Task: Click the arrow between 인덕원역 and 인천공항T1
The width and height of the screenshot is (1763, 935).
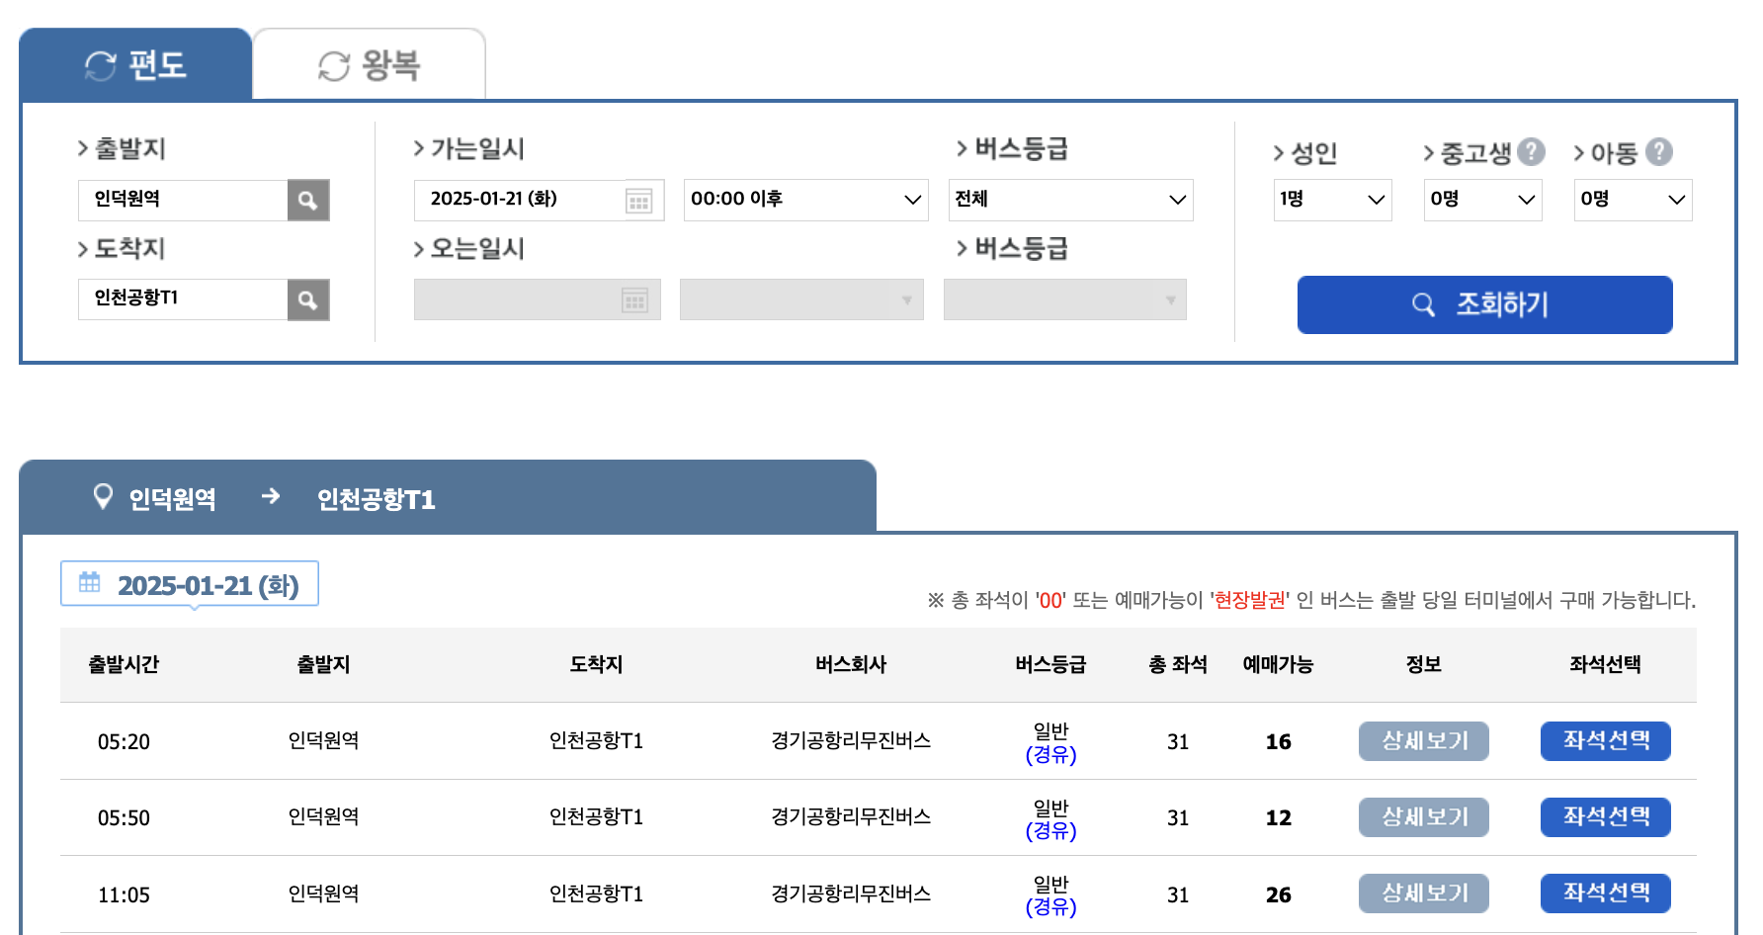Action: 270,497
